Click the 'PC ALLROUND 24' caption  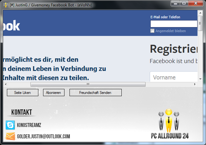(x=170, y=136)
